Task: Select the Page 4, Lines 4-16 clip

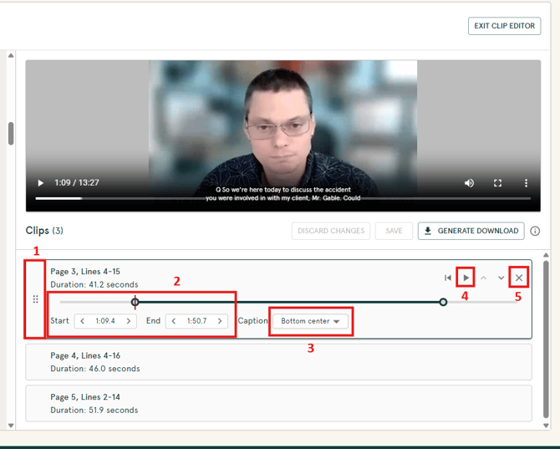Action: click(278, 361)
